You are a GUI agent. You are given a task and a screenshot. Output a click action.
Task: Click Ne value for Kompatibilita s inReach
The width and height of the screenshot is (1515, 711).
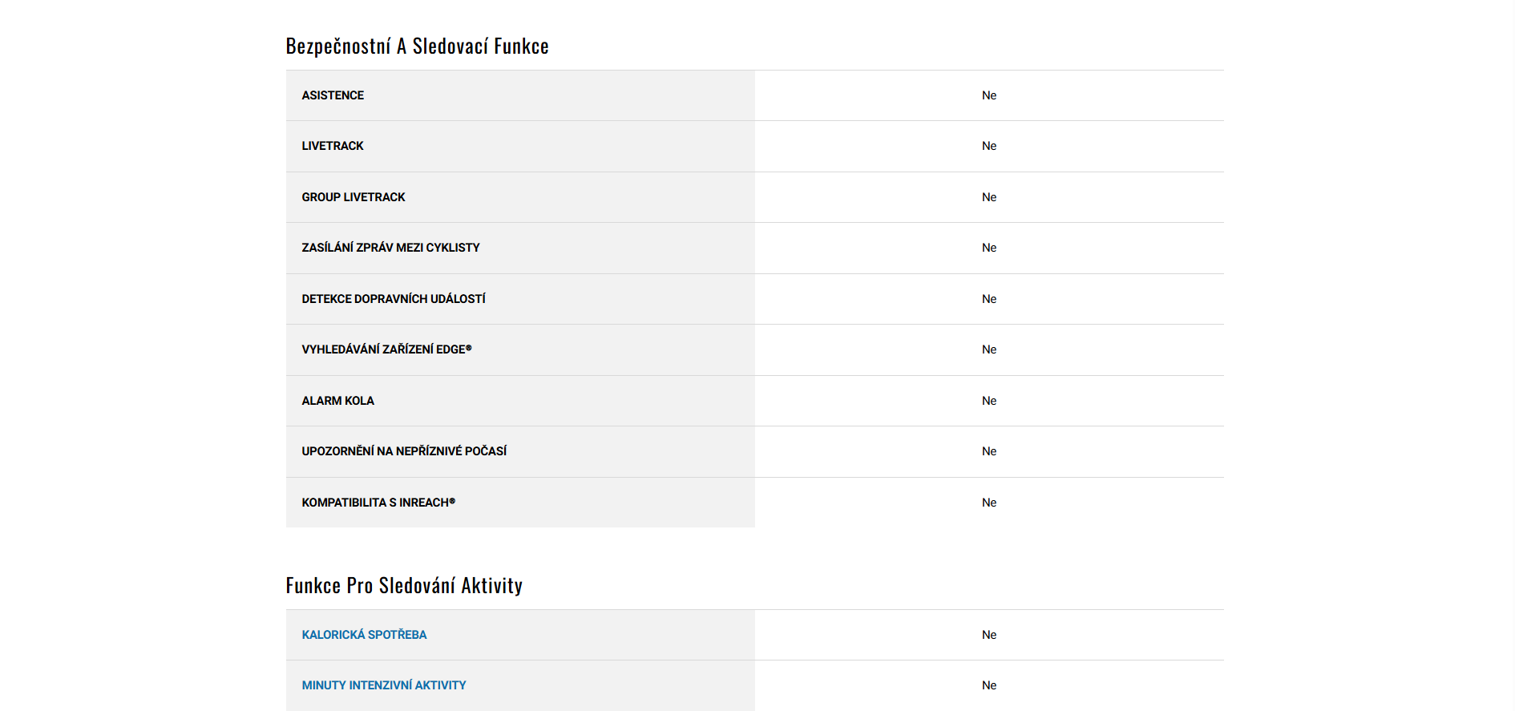pos(989,503)
